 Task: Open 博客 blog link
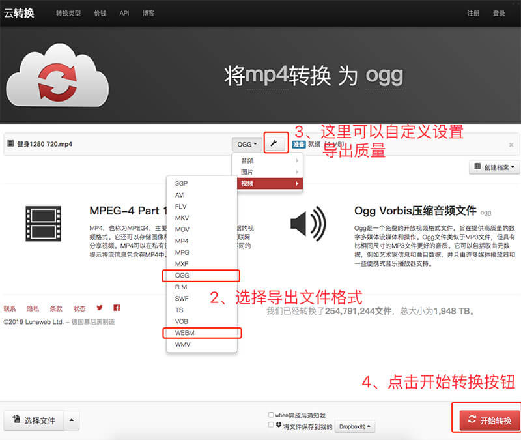coord(148,13)
